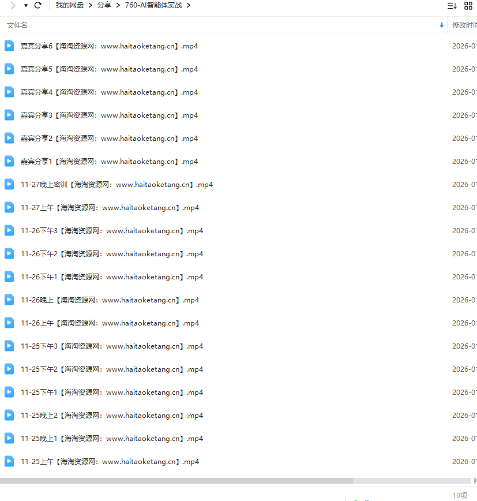Image resolution: width=477 pixels, height=501 pixels.
Task: Click the forward navigation arrow
Action: click(13, 5)
